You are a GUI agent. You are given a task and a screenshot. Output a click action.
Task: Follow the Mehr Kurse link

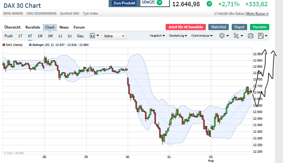coord(257,14)
